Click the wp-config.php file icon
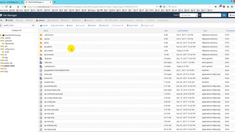 41,102
